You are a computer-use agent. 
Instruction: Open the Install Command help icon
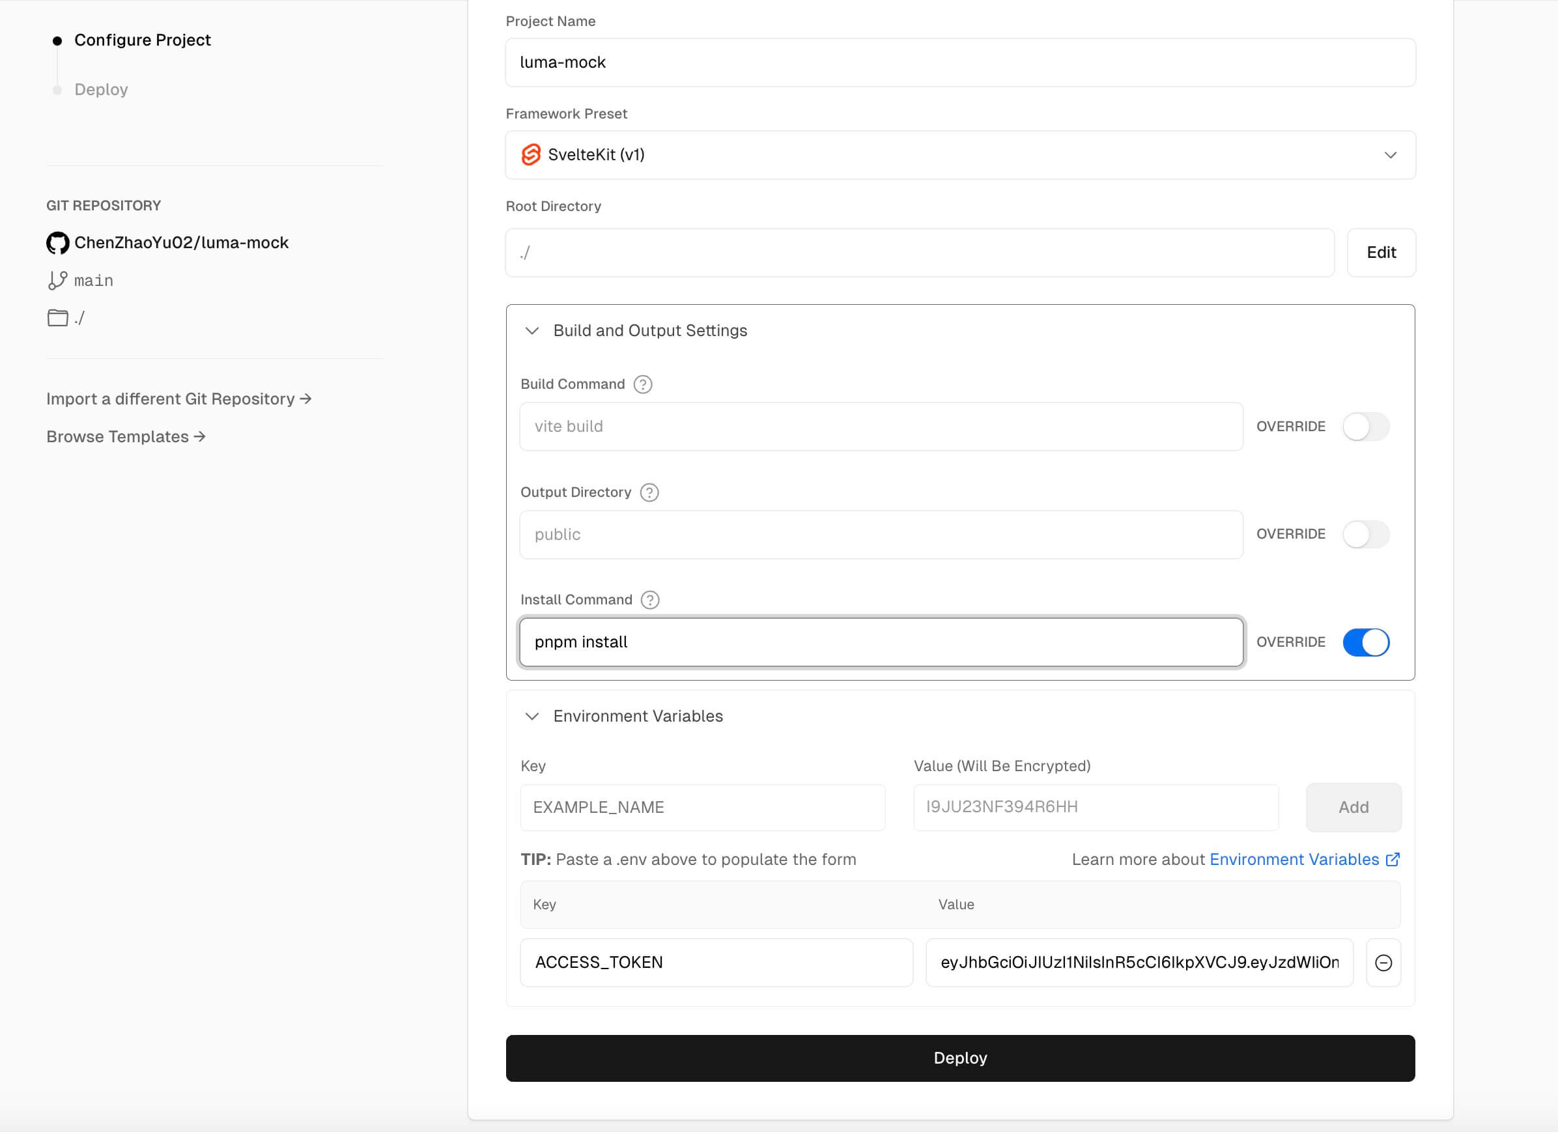[x=650, y=600]
